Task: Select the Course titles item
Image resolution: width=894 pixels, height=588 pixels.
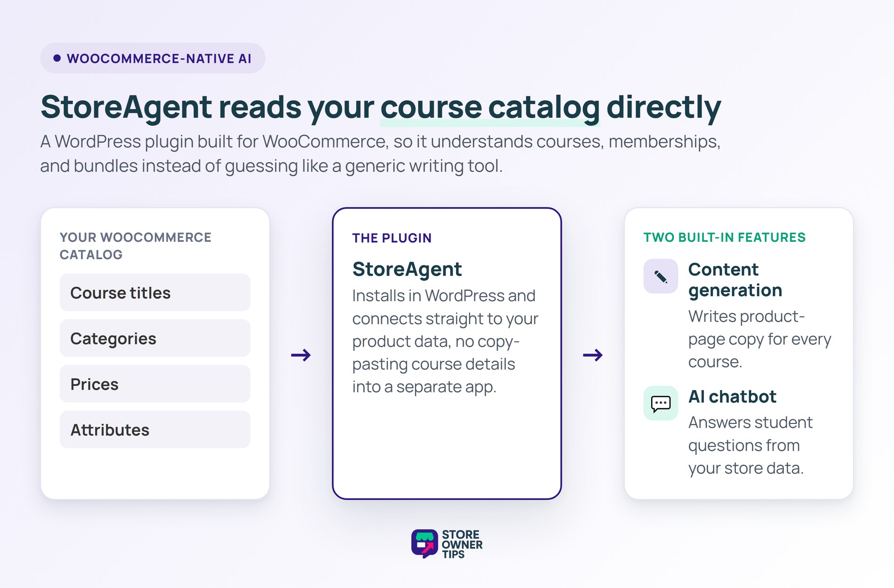Action: point(155,293)
